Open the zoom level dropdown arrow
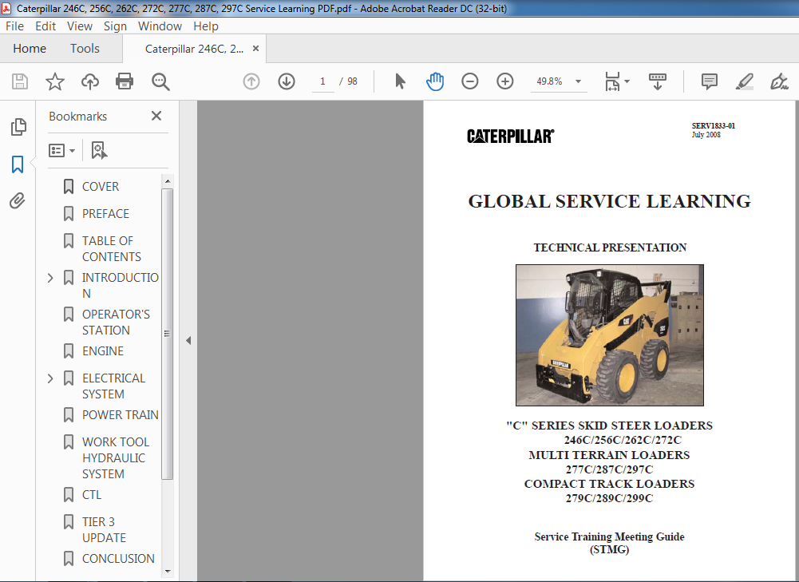This screenshot has width=799, height=582. (x=579, y=81)
